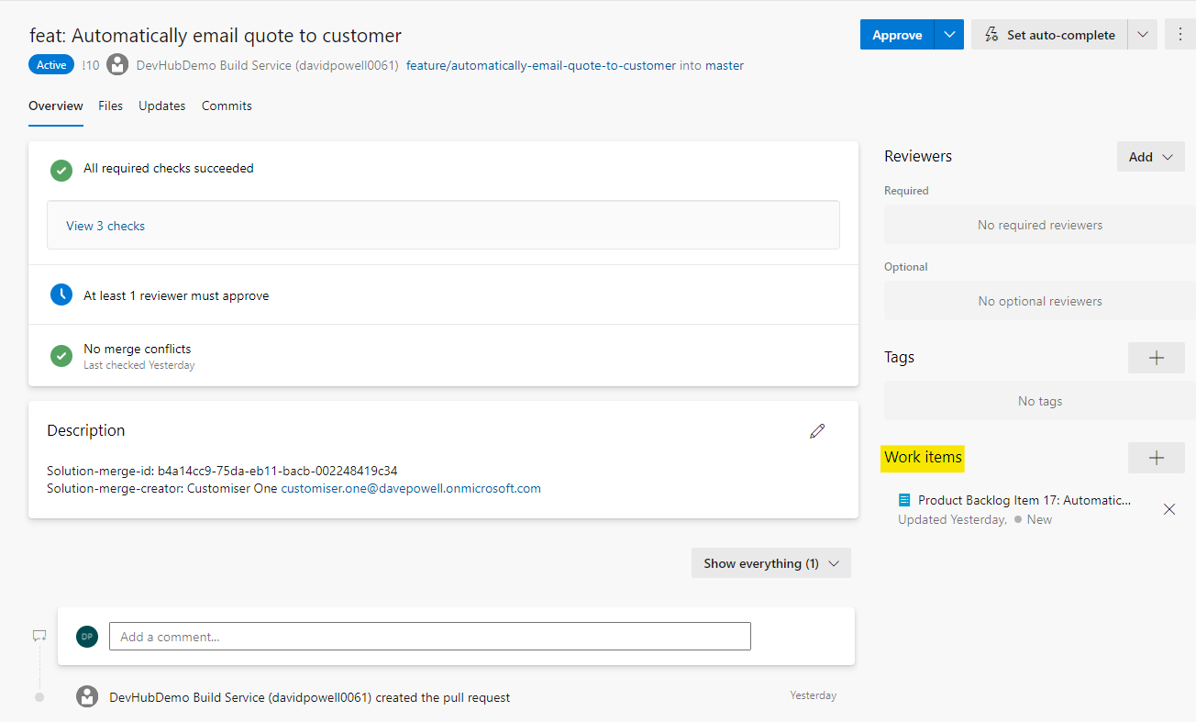Click green check icon for required checks succeeded

[61, 169]
